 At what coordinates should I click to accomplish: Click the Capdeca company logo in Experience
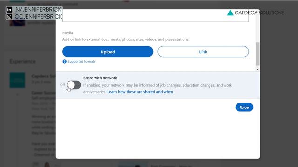17,80
